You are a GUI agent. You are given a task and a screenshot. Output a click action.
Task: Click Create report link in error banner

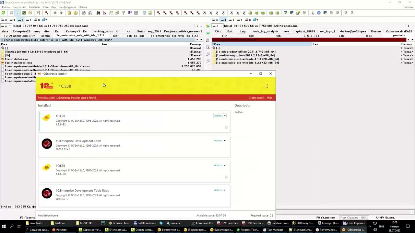click(256, 98)
